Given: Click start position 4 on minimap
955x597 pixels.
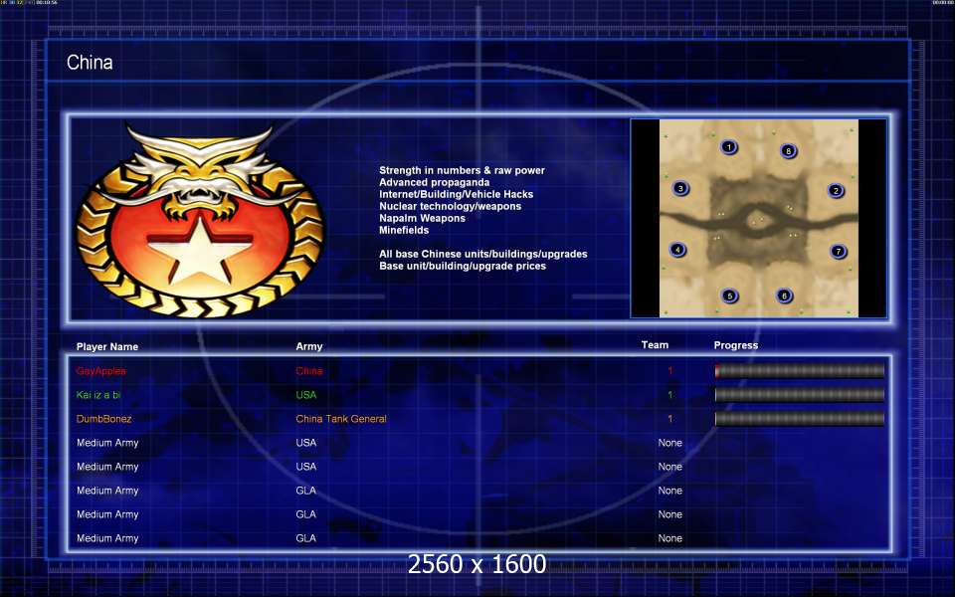Looking at the screenshot, I should [677, 249].
